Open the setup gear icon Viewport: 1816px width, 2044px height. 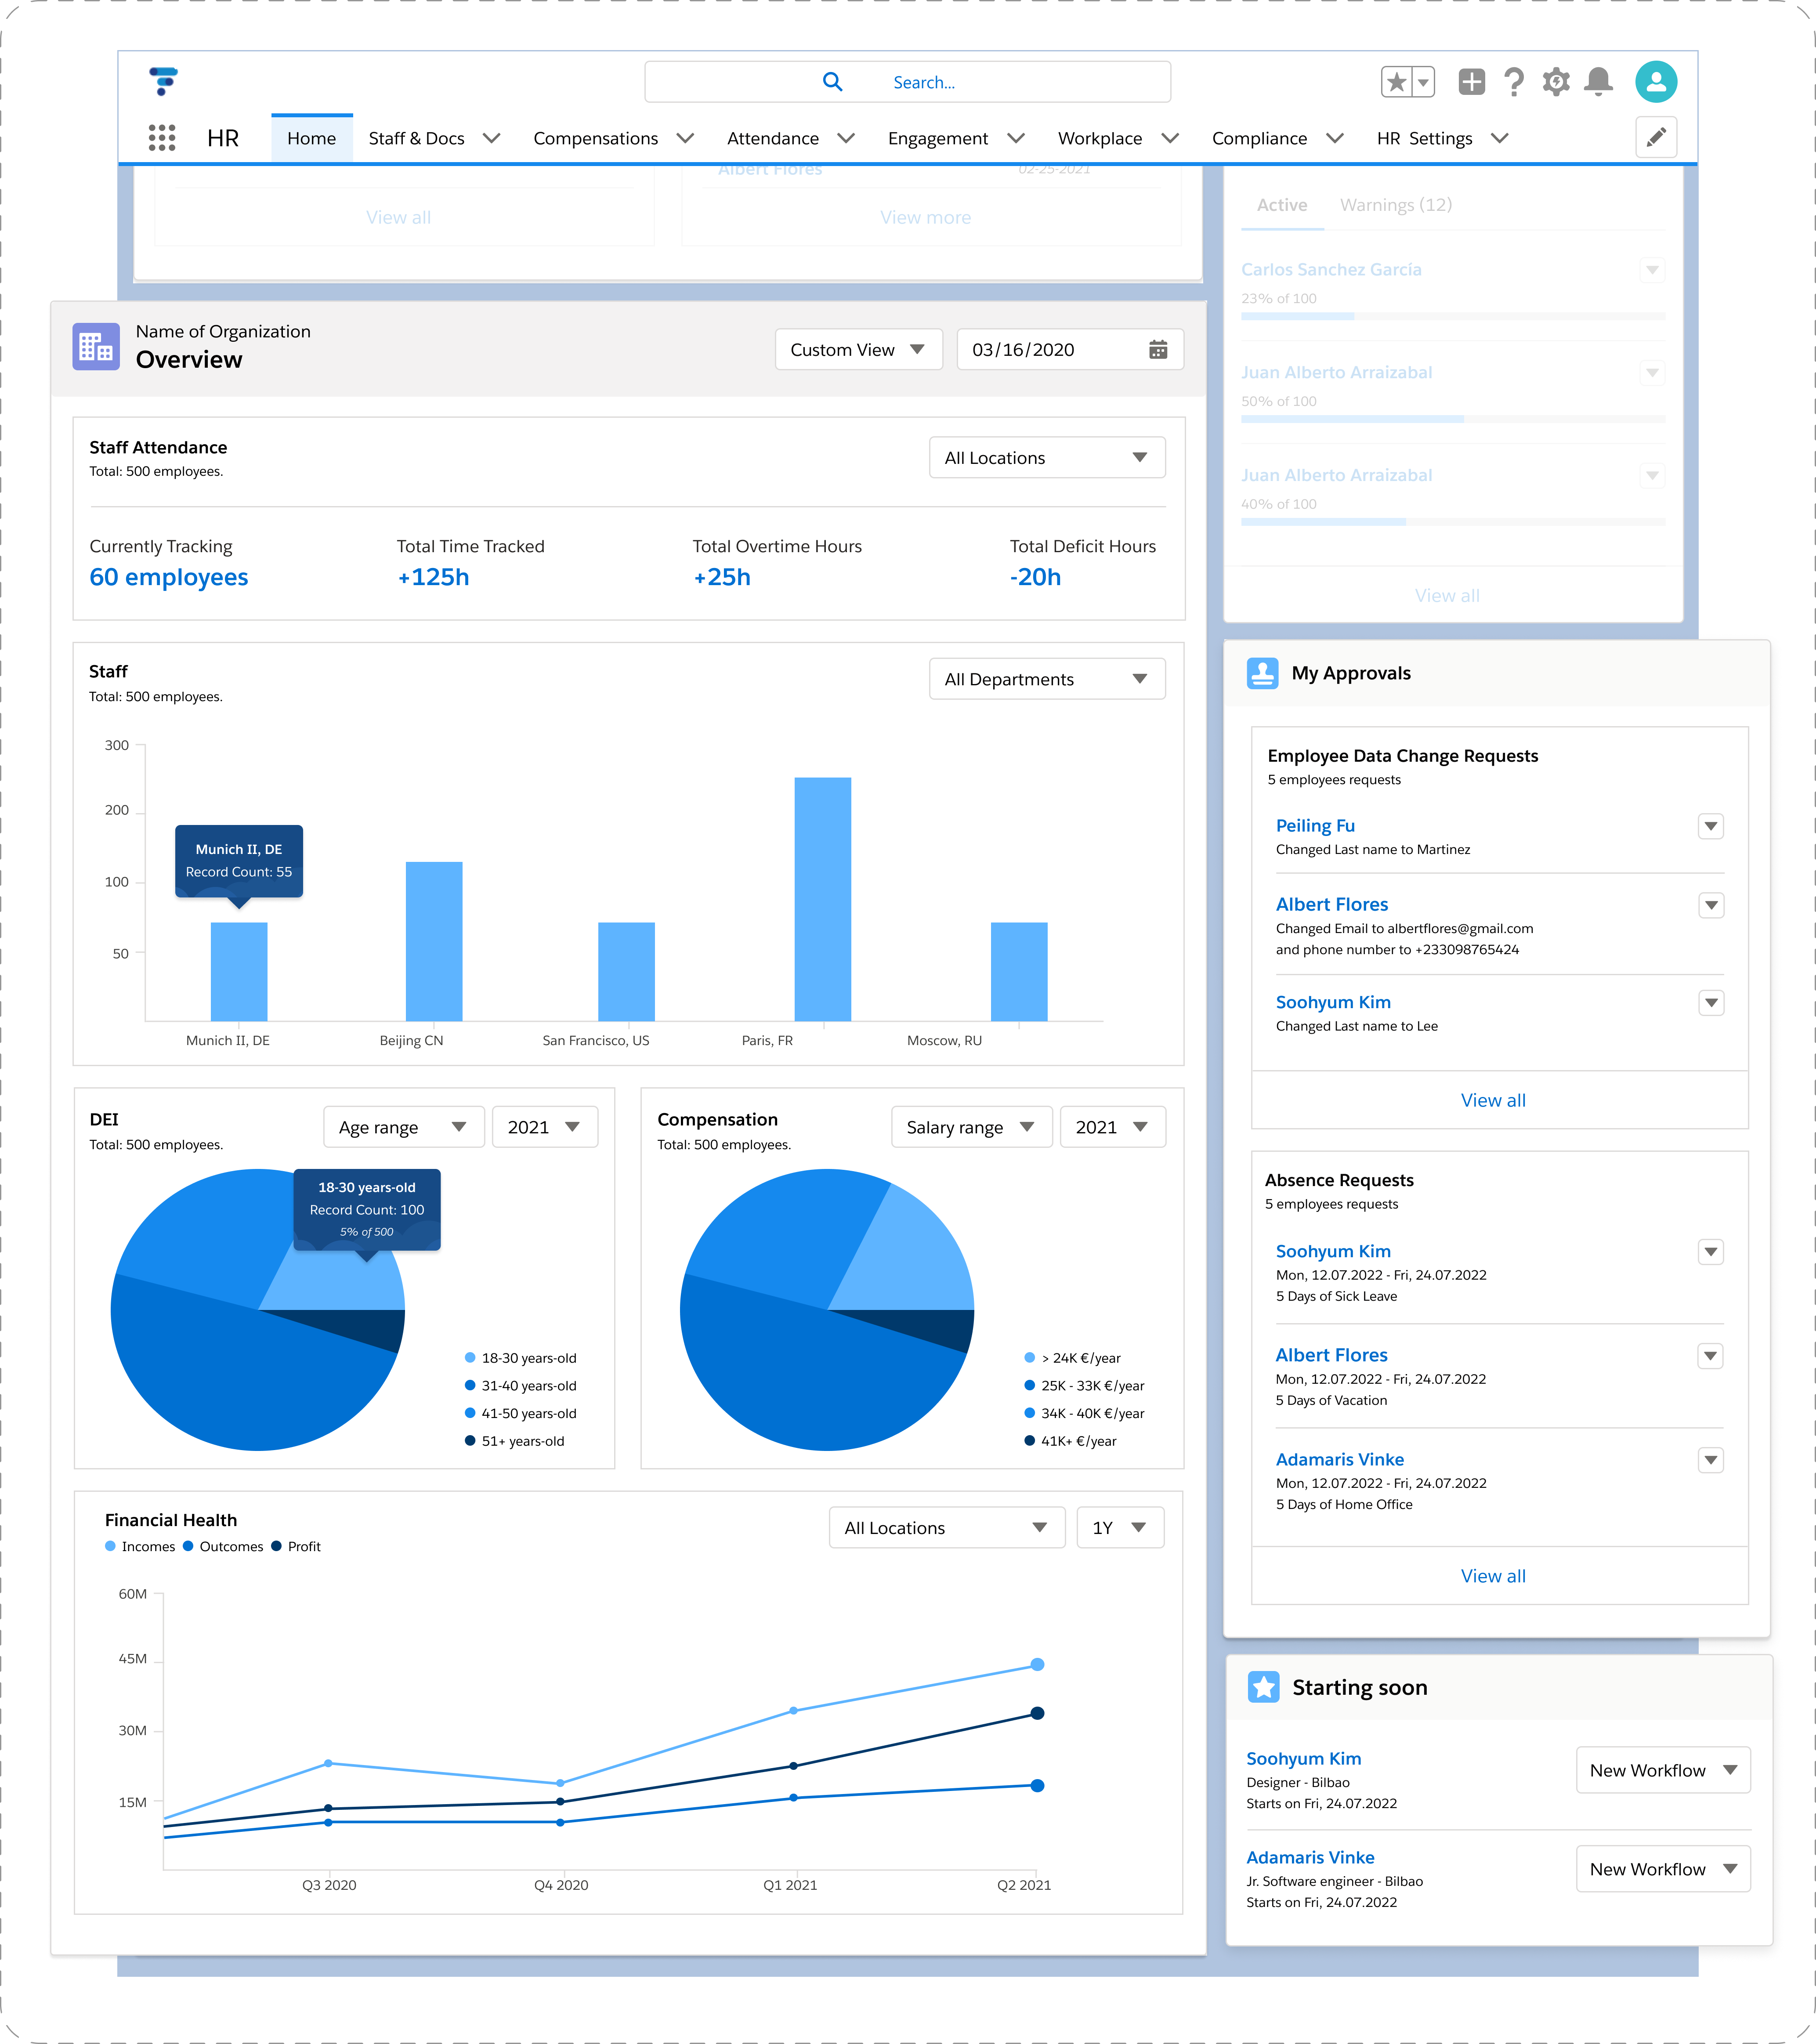[1556, 82]
